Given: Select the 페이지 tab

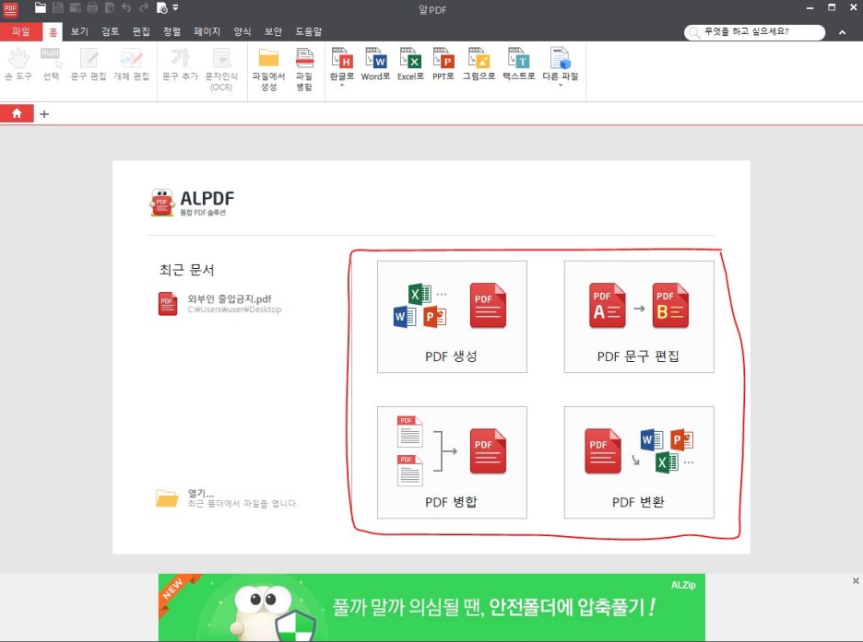Looking at the screenshot, I should pos(207,32).
